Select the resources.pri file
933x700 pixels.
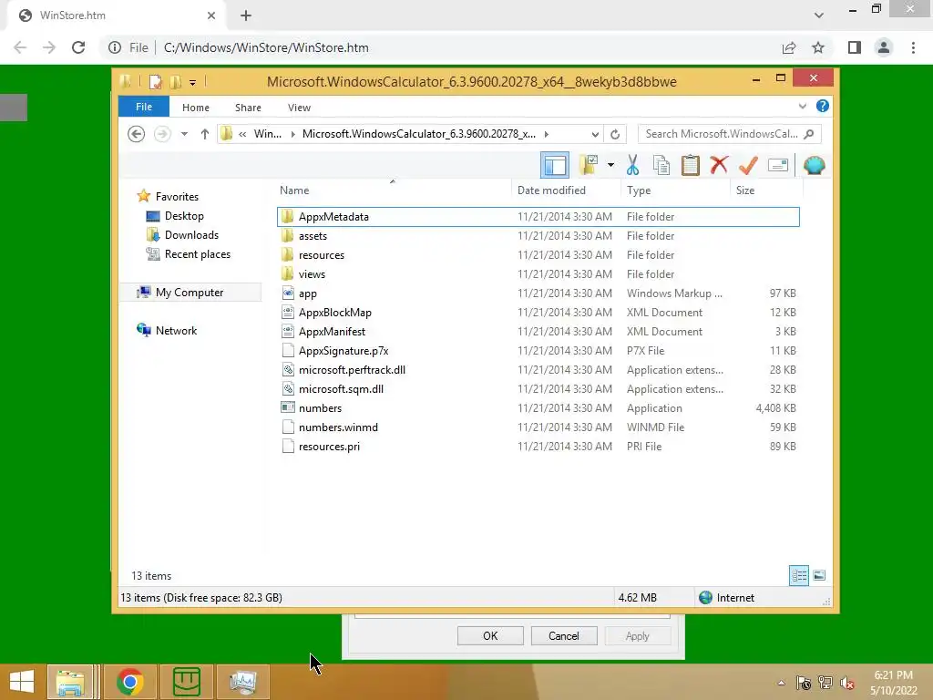[538, 446]
